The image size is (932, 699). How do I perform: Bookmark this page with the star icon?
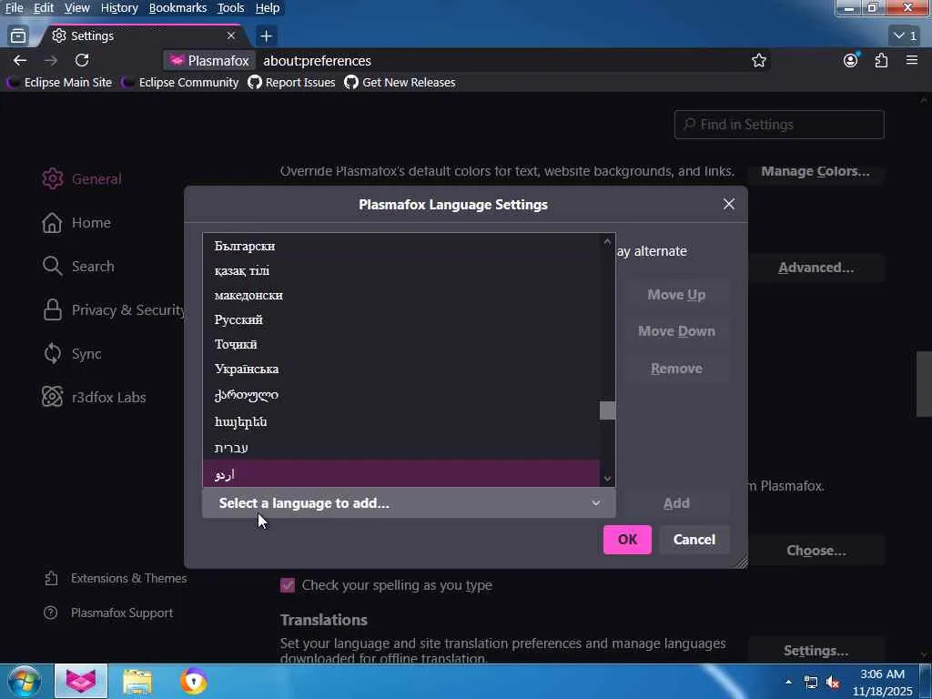(758, 61)
